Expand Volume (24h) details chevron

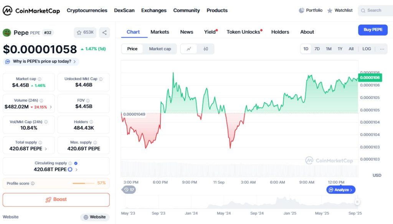(51, 107)
